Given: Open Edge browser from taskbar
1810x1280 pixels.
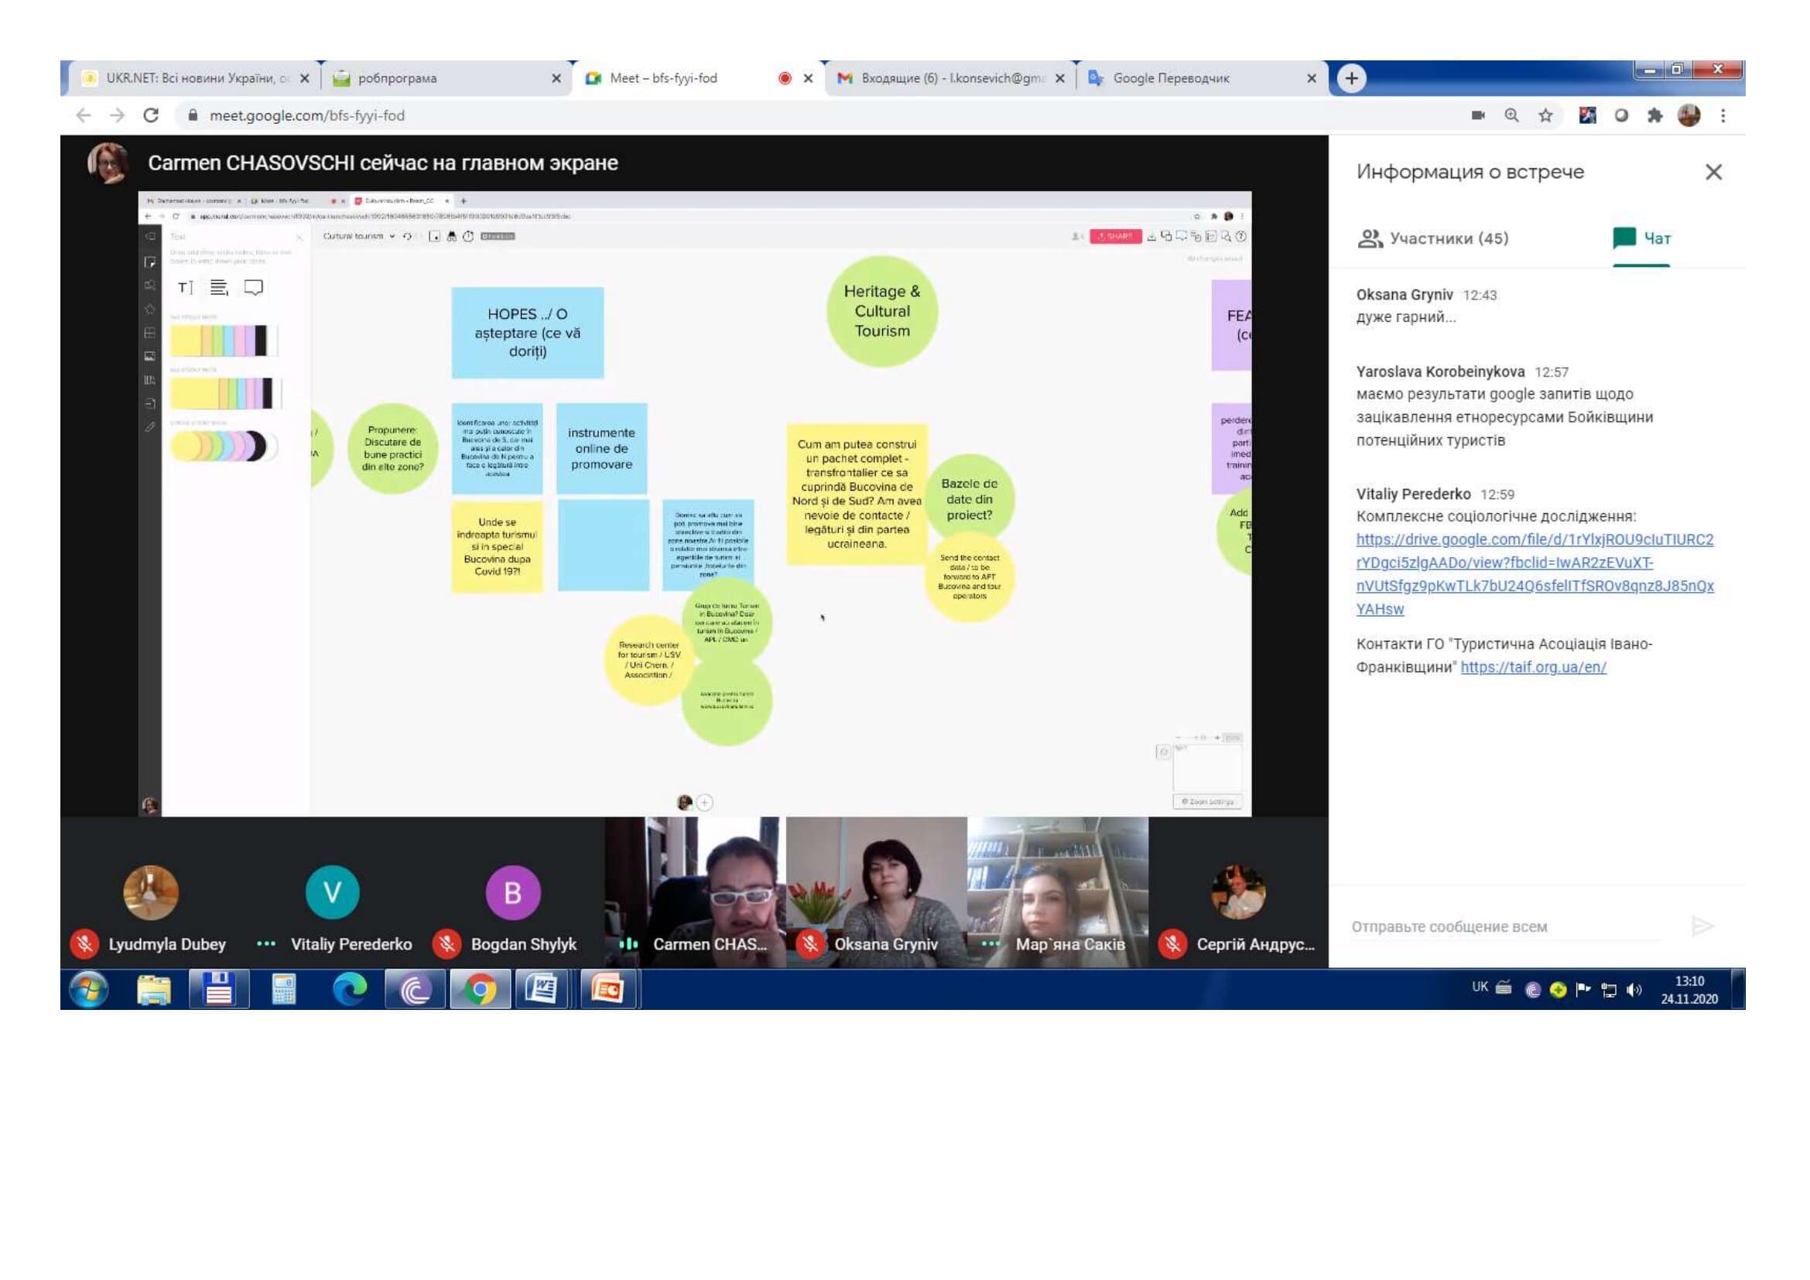Looking at the screenshot, I should point(349,989).
